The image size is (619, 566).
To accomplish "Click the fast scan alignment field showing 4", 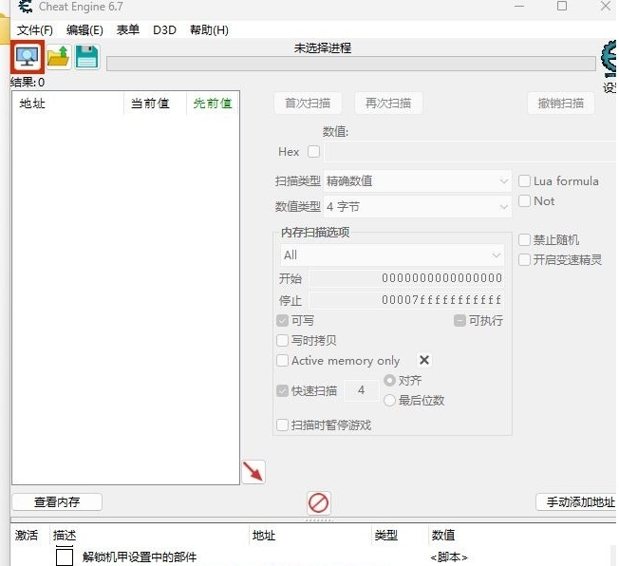I will click(x=361, y=390).
